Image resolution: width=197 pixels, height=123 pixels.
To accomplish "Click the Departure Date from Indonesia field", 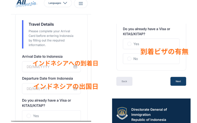I will 51,89.
